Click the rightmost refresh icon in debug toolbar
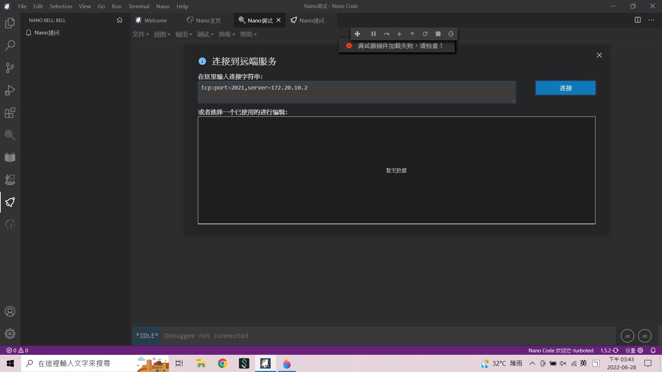 [x=451, y=34]
